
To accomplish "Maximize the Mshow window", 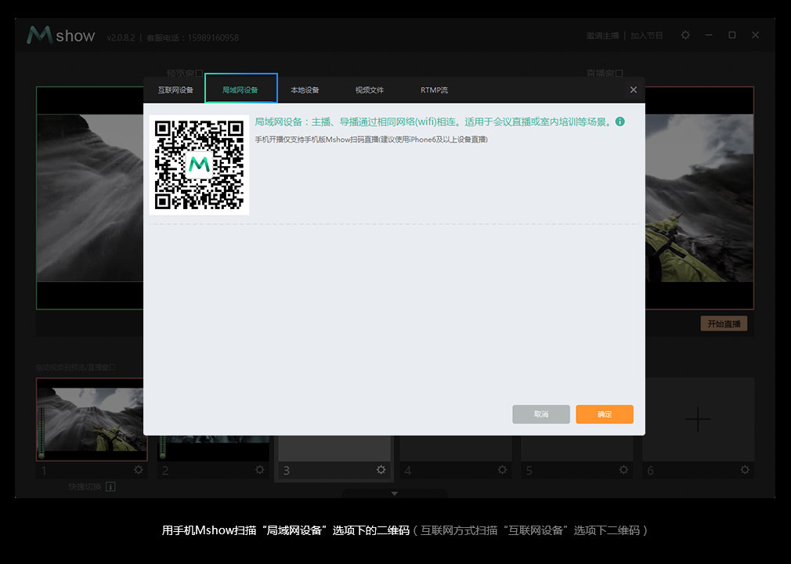I will click(732, 35).
